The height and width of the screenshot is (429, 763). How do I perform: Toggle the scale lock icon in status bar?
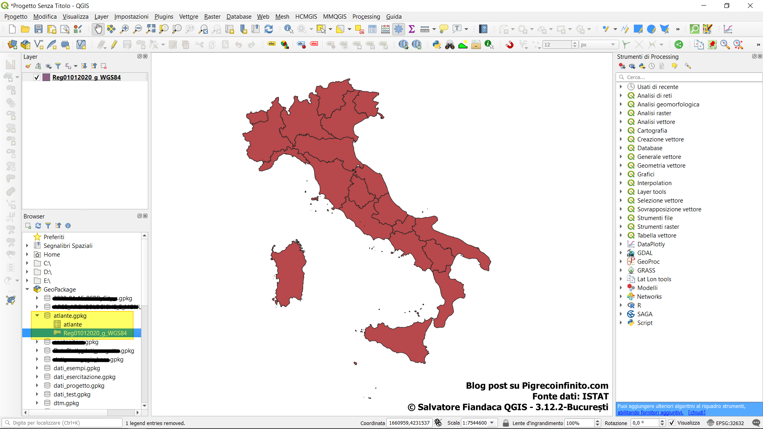click(506, 423)
